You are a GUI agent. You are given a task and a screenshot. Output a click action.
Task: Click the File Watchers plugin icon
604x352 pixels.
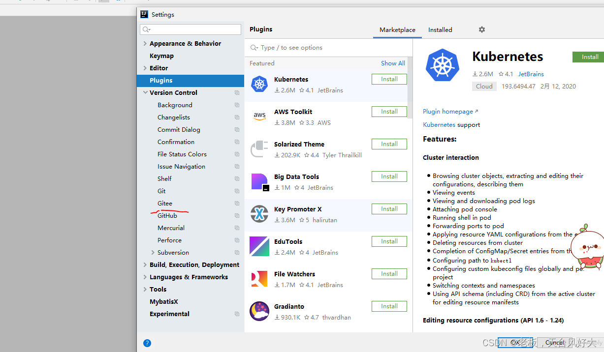point(259,279)
